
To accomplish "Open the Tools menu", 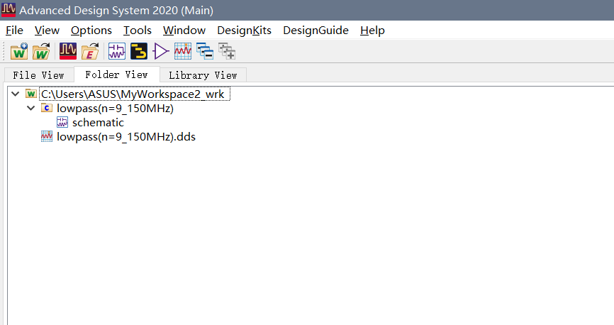I will (138, 31).
